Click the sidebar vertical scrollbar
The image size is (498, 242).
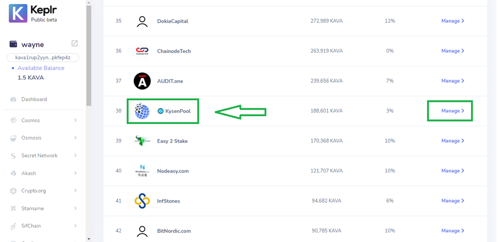(89, 53)
